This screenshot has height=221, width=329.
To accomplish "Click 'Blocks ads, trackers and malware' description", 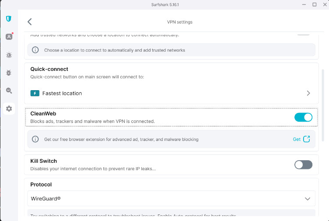I will [93, 121].
